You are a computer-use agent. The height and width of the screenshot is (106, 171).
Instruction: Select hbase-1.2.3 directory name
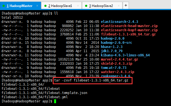coord(112,47)
